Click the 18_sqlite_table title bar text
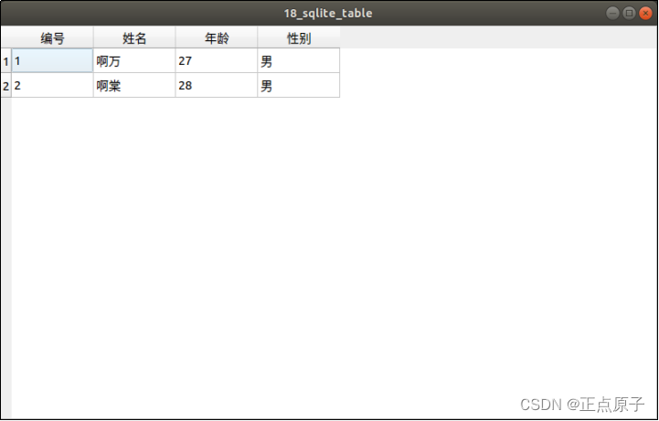This screenshot has height=421, width=659. click(x=328, y=14)
